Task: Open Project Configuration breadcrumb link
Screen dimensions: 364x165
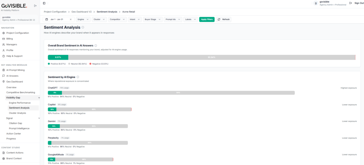Action: pyautogui.click(x=55, y=12)
